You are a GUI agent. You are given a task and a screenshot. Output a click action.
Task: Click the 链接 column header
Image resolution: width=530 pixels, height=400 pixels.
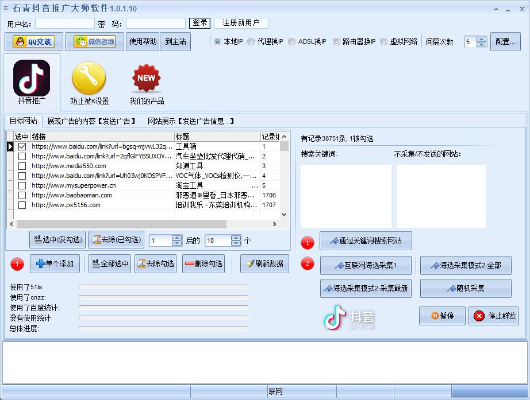(x=102, y=137)
